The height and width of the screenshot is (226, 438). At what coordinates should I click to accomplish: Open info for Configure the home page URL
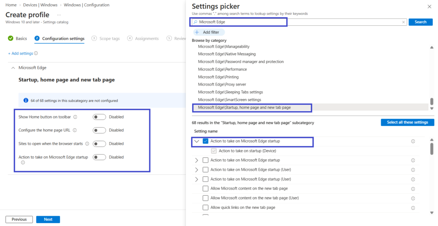click(74, 130)
